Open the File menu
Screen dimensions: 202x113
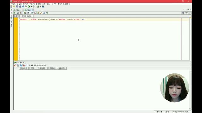[13, 4]
